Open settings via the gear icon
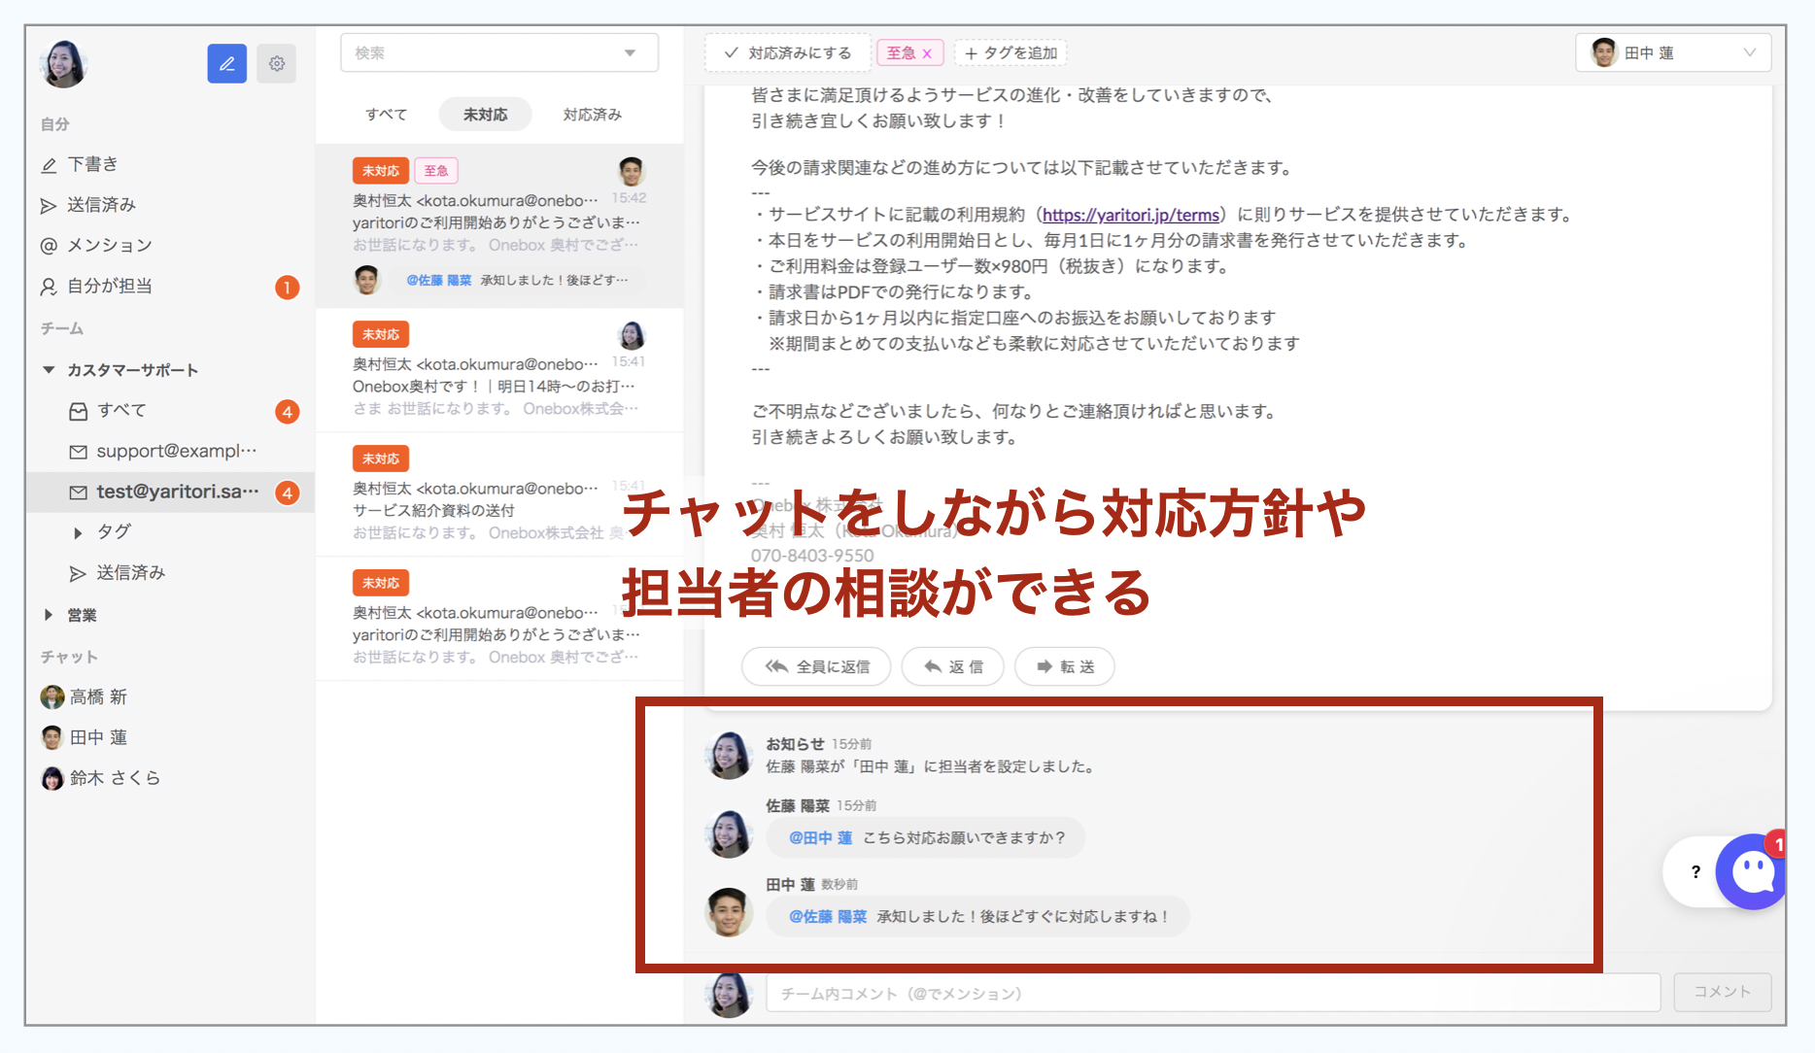Image resolution: width=1815 pixels, height=1053 pixels. pos(277,64)
